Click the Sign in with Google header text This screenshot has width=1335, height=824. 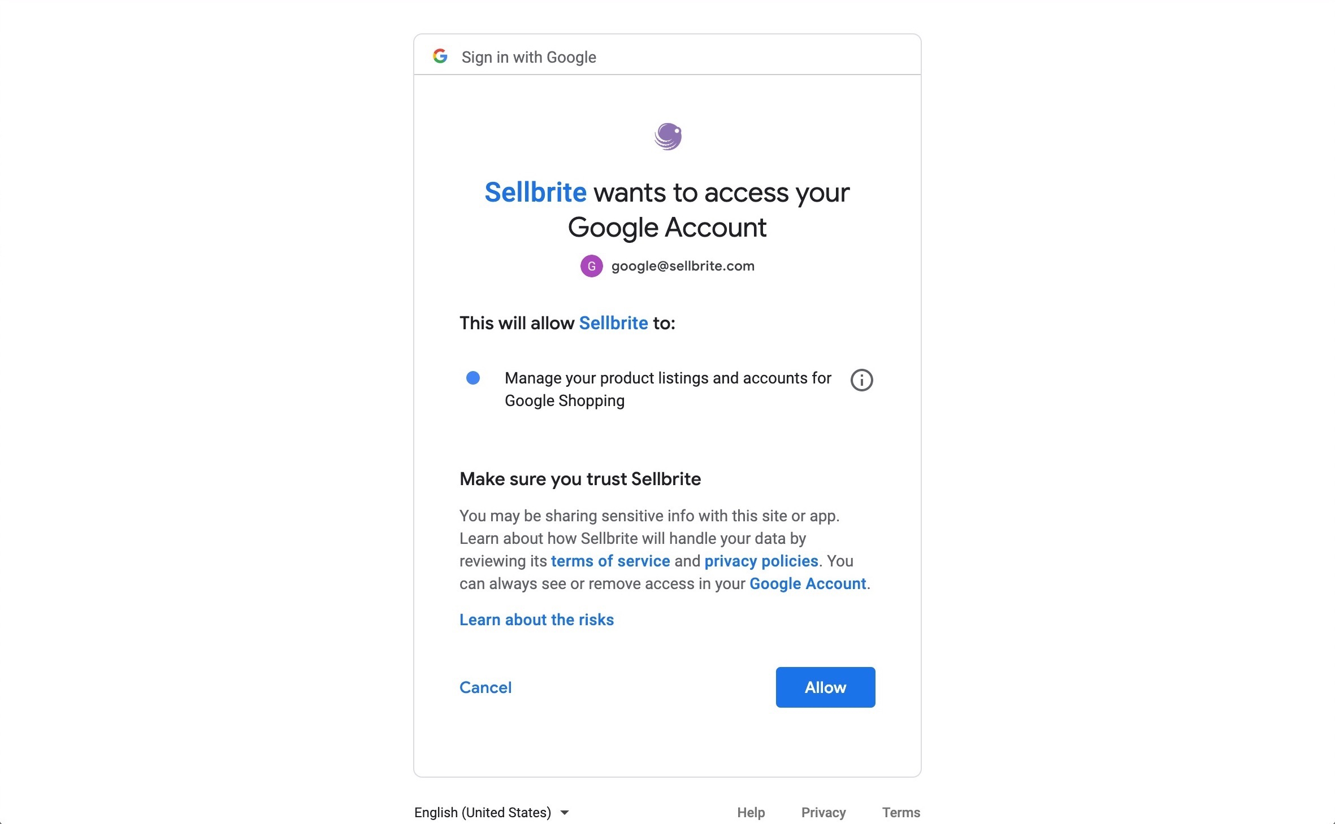pyautogui.click(x=528, y=57)
